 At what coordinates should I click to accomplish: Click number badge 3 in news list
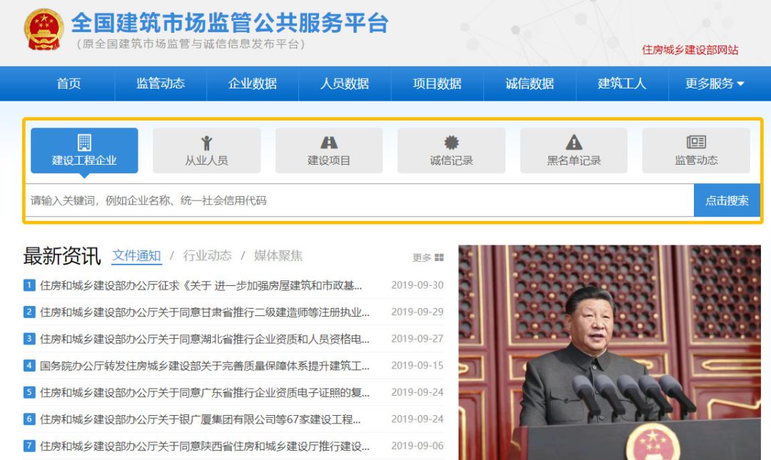(29, 339)
